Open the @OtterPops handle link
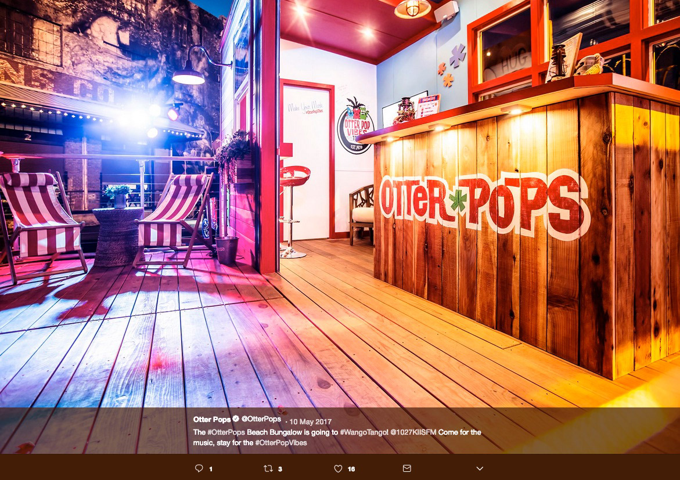 [x=261, y=419]
